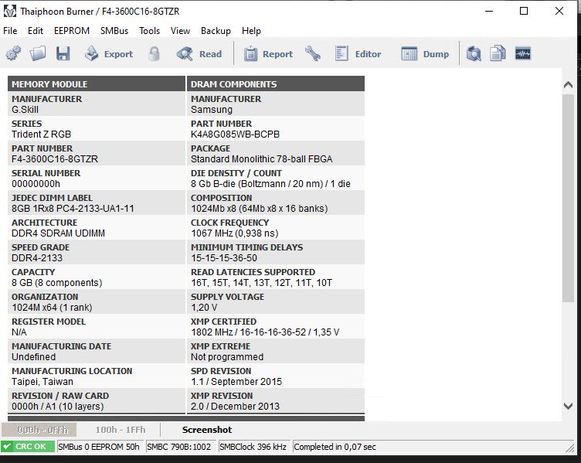
Task: Click the wrench tools icon
Action: tap(313, 54)
